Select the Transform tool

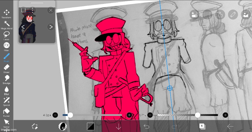point(6,14)
